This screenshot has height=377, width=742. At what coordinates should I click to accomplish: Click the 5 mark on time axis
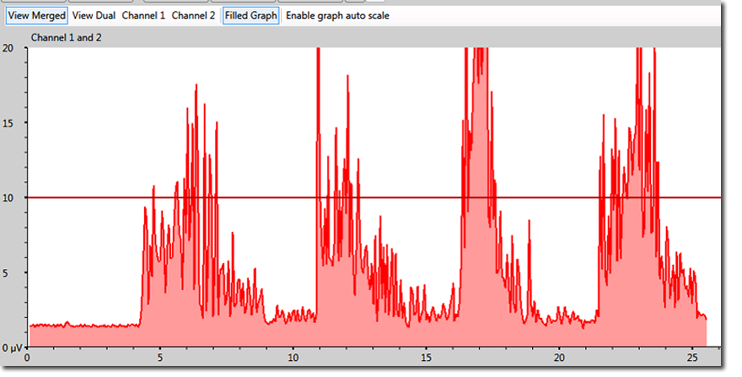click(x=160, y=358)
